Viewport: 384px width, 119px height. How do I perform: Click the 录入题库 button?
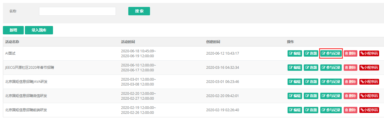[x=39, y=30]
